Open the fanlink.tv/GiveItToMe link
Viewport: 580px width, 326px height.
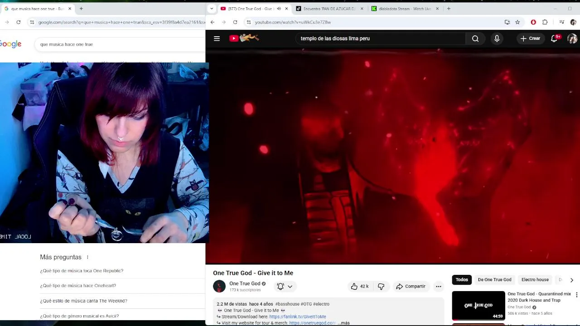(x=298, y=316)
